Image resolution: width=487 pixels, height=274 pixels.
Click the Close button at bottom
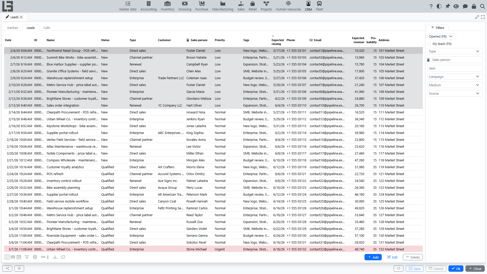pos(475,268)
